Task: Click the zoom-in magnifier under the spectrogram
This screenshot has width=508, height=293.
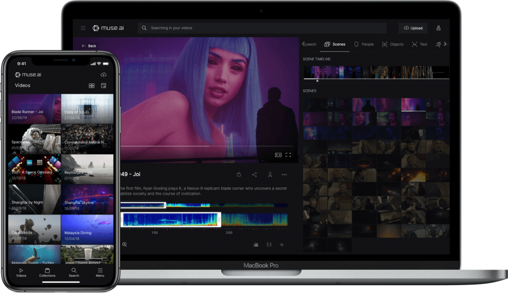Action: pos(124,244)
